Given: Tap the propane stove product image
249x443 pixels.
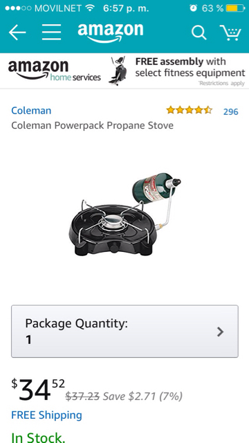Looking at the screenshot, I should [124, 214].
